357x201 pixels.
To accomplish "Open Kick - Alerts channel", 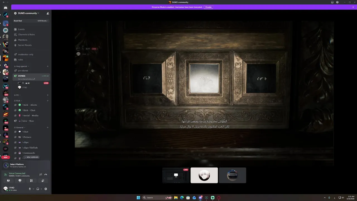I will 31,105.
